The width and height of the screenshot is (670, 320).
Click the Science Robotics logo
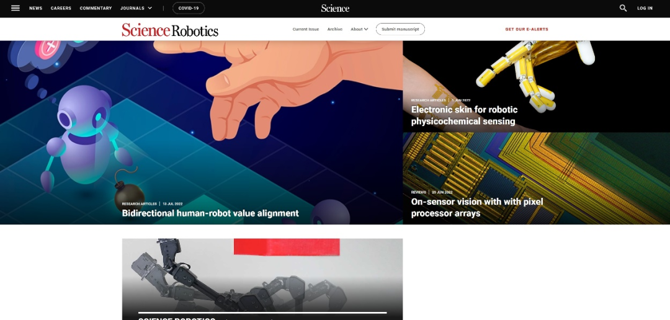[170, 30]
